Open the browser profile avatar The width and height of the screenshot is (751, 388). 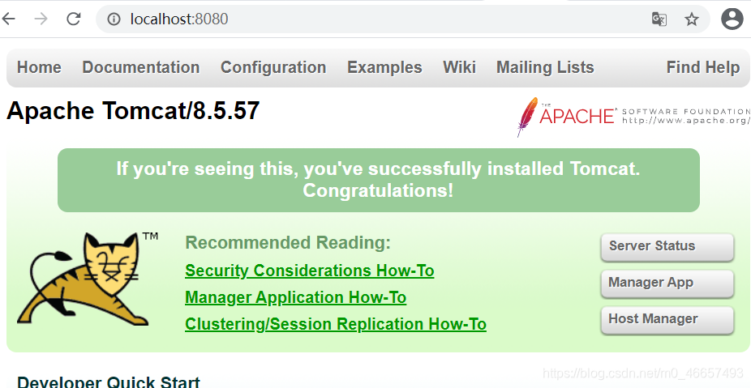tap(732, 19)
